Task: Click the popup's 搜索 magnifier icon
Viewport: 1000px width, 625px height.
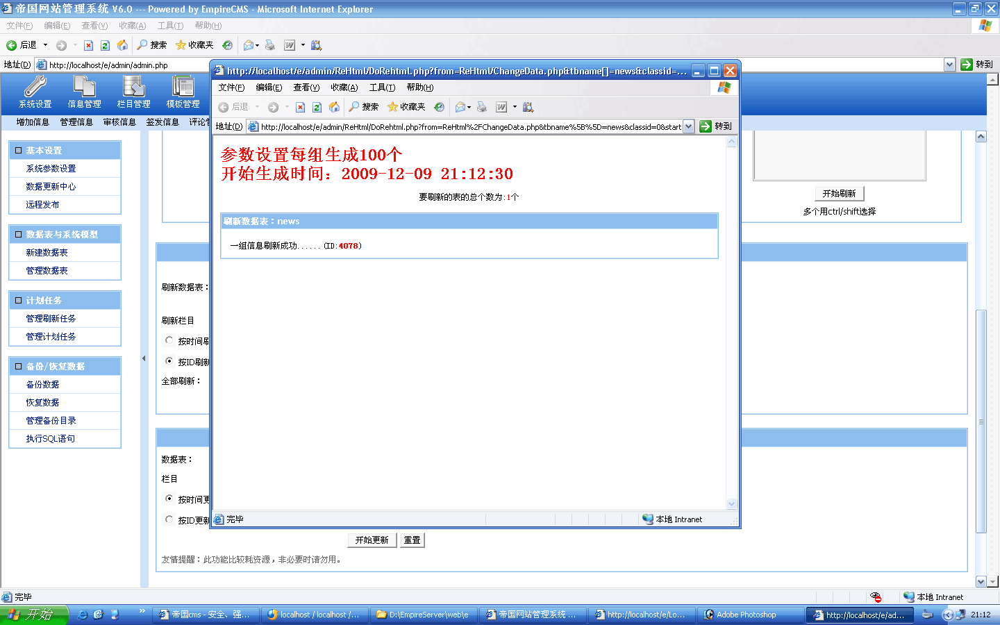Action: pyautogui.click(x=355, y=107)
